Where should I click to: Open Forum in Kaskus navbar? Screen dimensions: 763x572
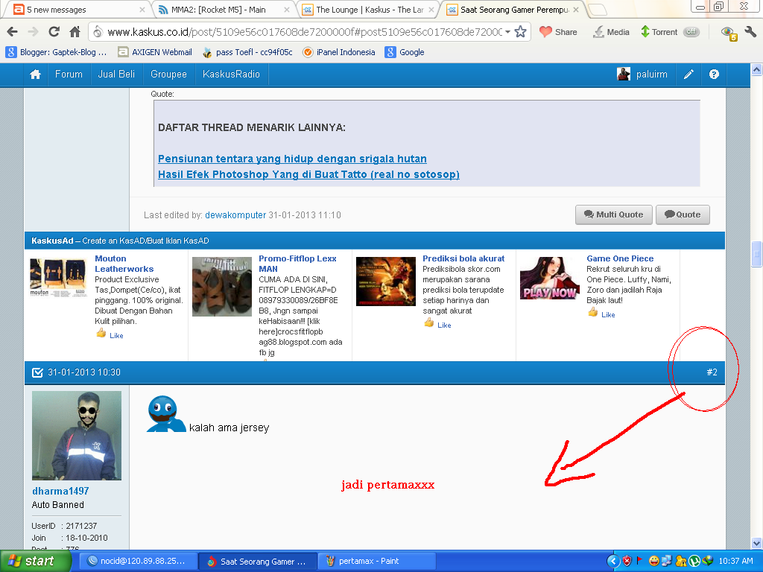click(x=69, y=74)
